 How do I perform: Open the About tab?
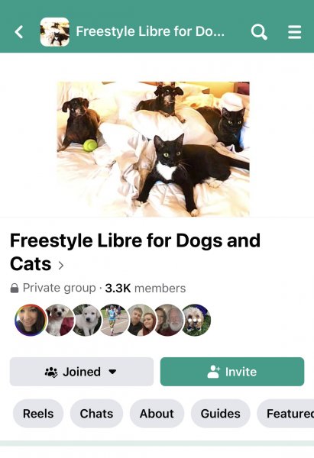157,413
